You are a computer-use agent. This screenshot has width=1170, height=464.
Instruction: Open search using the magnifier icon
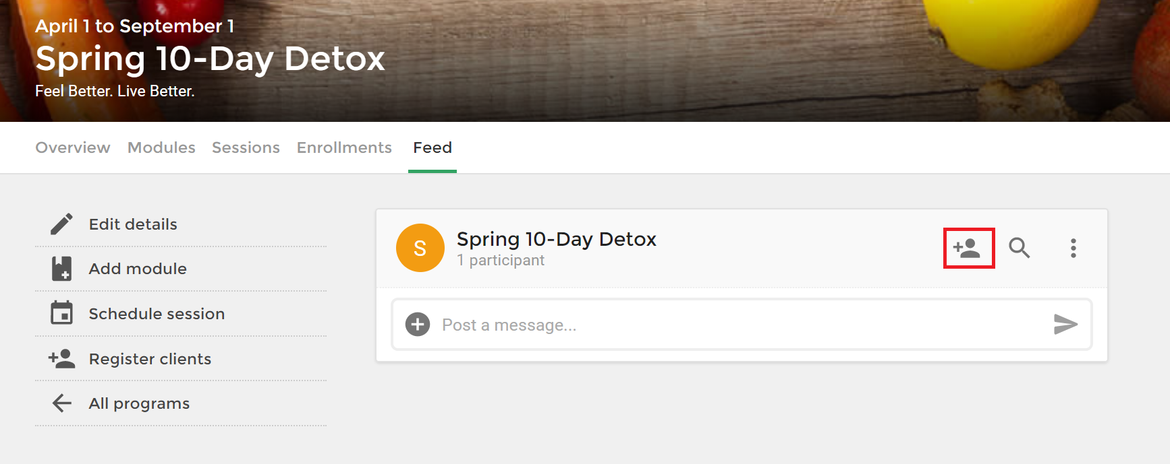(x=1019, y=248)
